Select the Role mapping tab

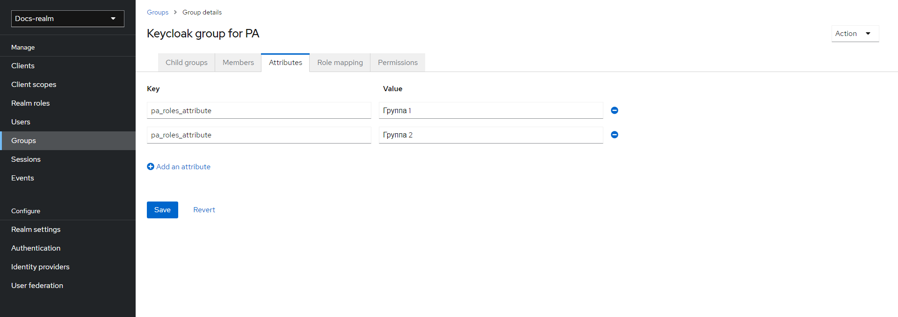[x=340, y=63]
